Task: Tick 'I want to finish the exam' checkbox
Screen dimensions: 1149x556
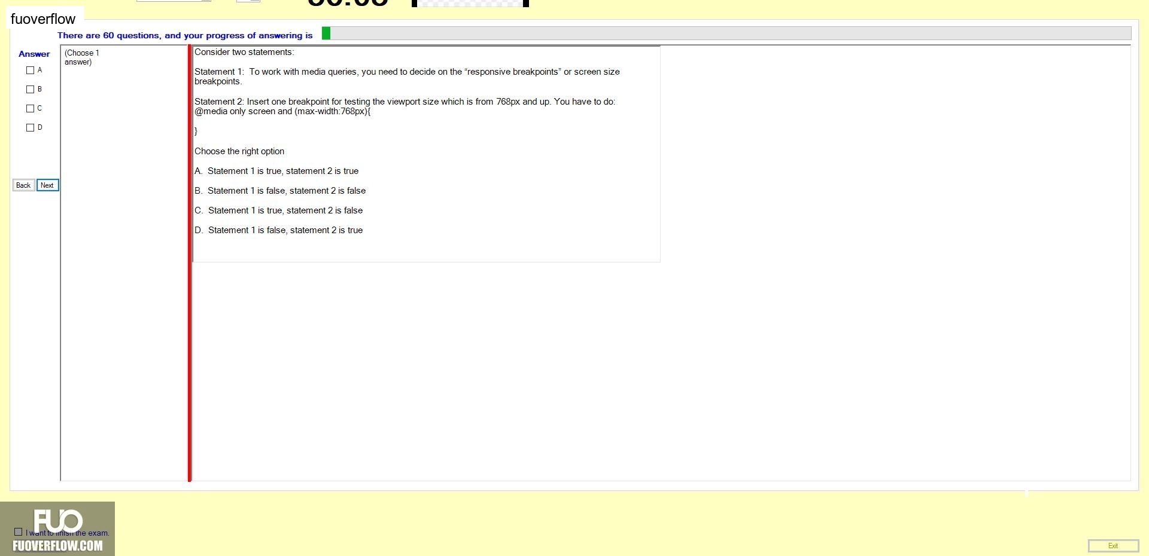Action: click(x=18, y=531)
